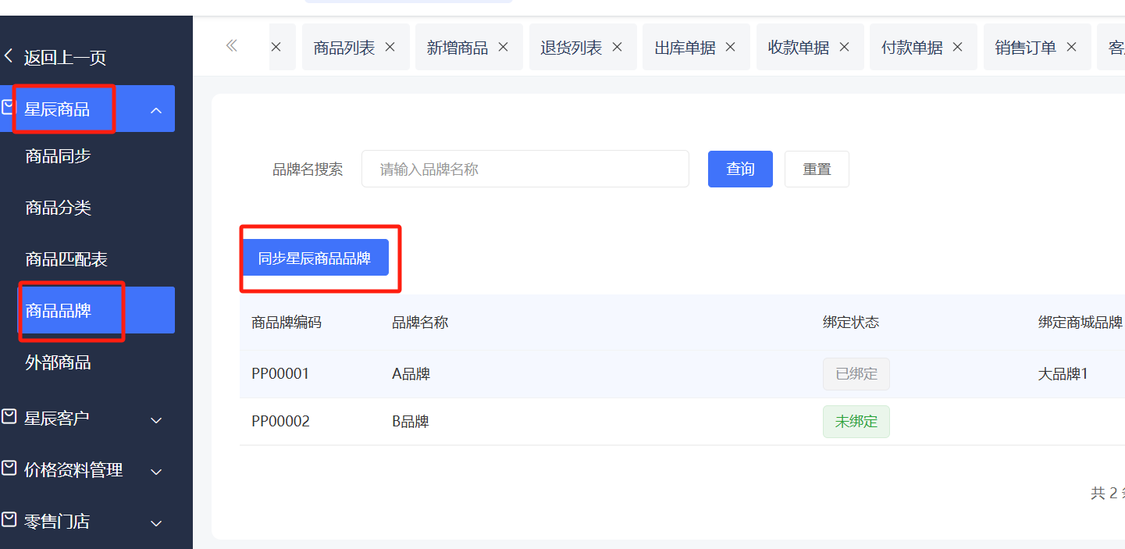The height and width of the screenshot is (549, 1125).
Task: Click the A品牌 name cell
Action: [411, 374]
